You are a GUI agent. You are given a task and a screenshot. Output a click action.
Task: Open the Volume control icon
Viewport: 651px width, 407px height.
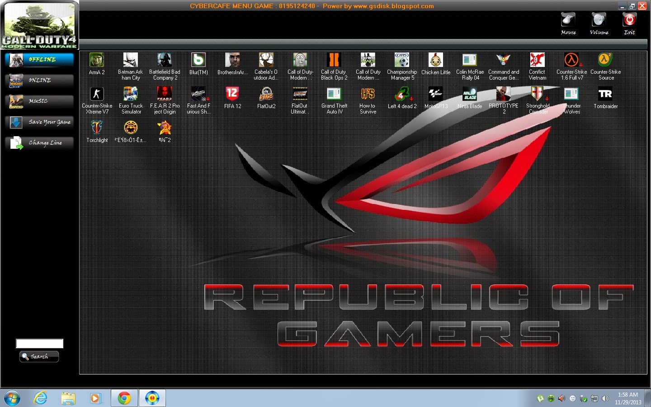point(599,20)
